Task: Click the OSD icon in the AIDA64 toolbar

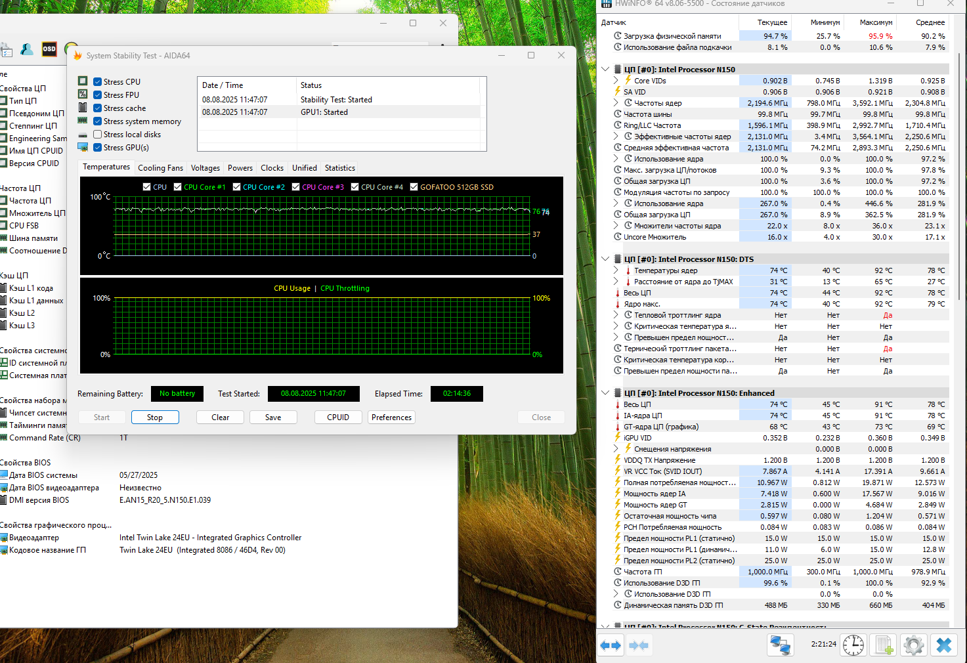Action: click(49, 49)
